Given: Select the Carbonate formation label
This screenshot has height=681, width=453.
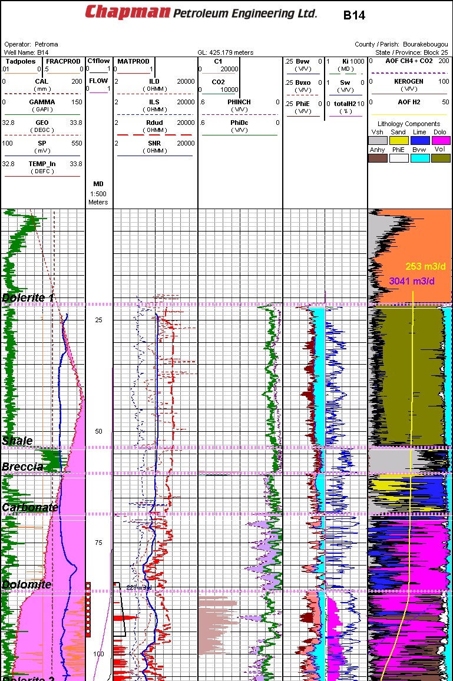Looking at the screenshot, I should tap(30, 507).
